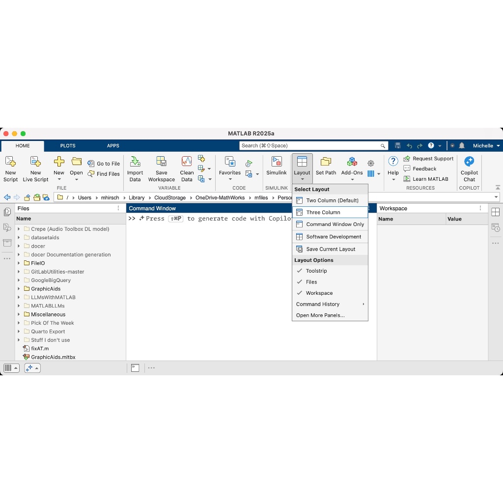Switch to the PLOTS tab

(x=68, y=145)
